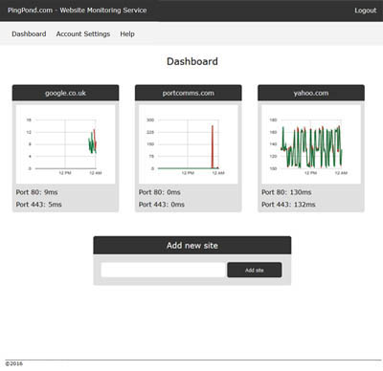The image size is (383, 371).
Task: Click the yahoo.com response time graph
Action: [311, 144]
